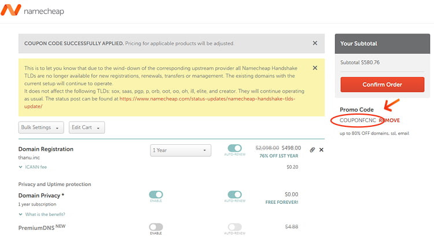Viewport: 434px width, 238px height.
Task: Click the thanu.inc domain name
Action: (x=29, y=158)
